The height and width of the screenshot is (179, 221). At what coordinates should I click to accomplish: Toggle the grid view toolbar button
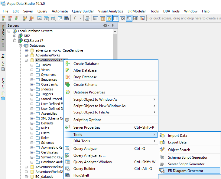pyautogui.click(x=116, y=19)
